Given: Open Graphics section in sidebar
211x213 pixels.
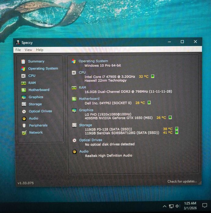Looking at the screenshot, I should coord(36,97).
